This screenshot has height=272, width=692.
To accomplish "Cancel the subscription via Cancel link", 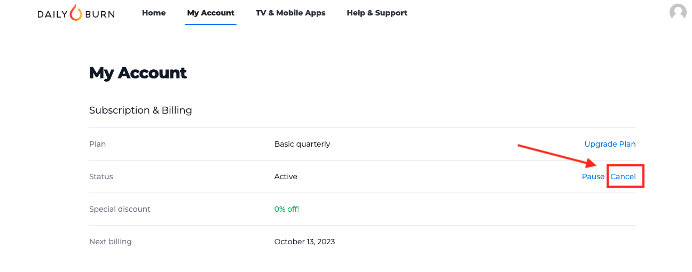I will [623, 177].
